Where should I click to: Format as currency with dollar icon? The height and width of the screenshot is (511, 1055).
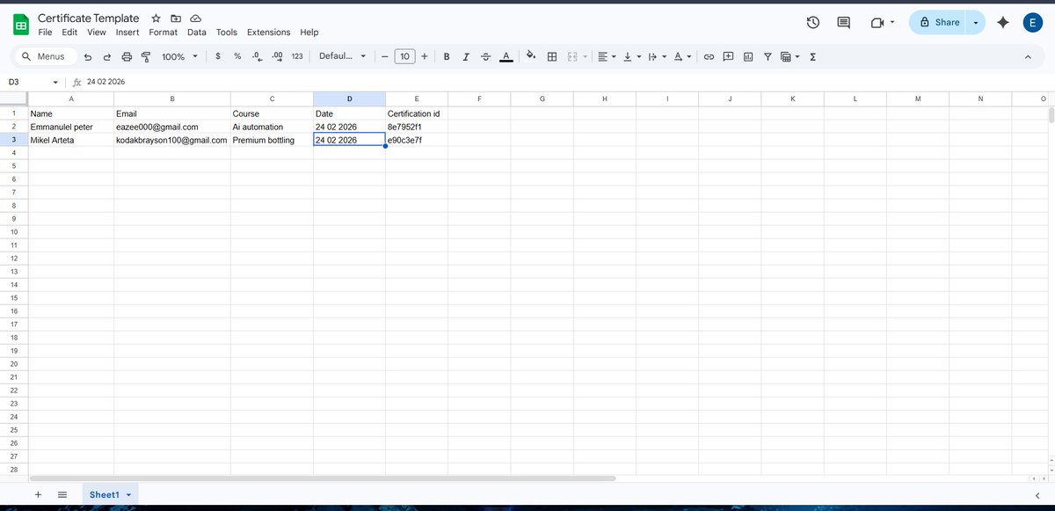[x=218, y=56]
